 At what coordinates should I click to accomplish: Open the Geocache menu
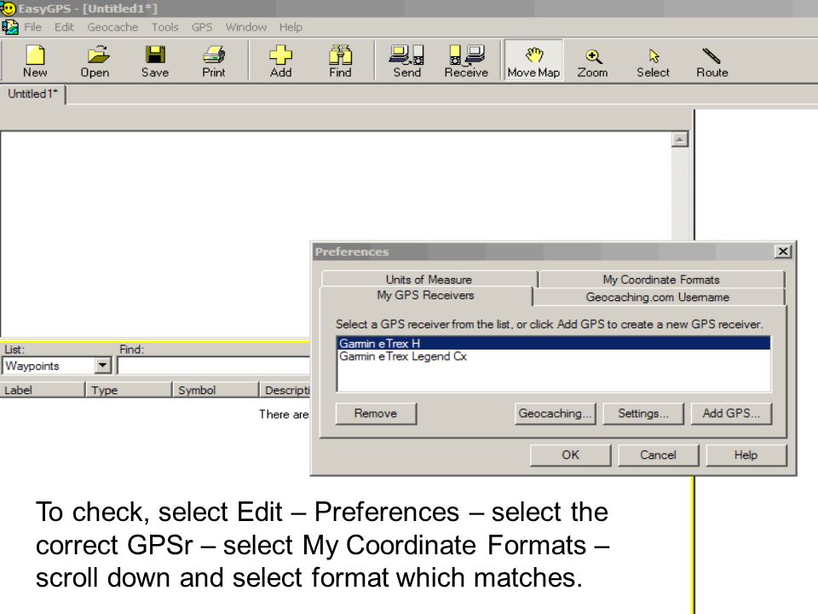pos(112,27)
